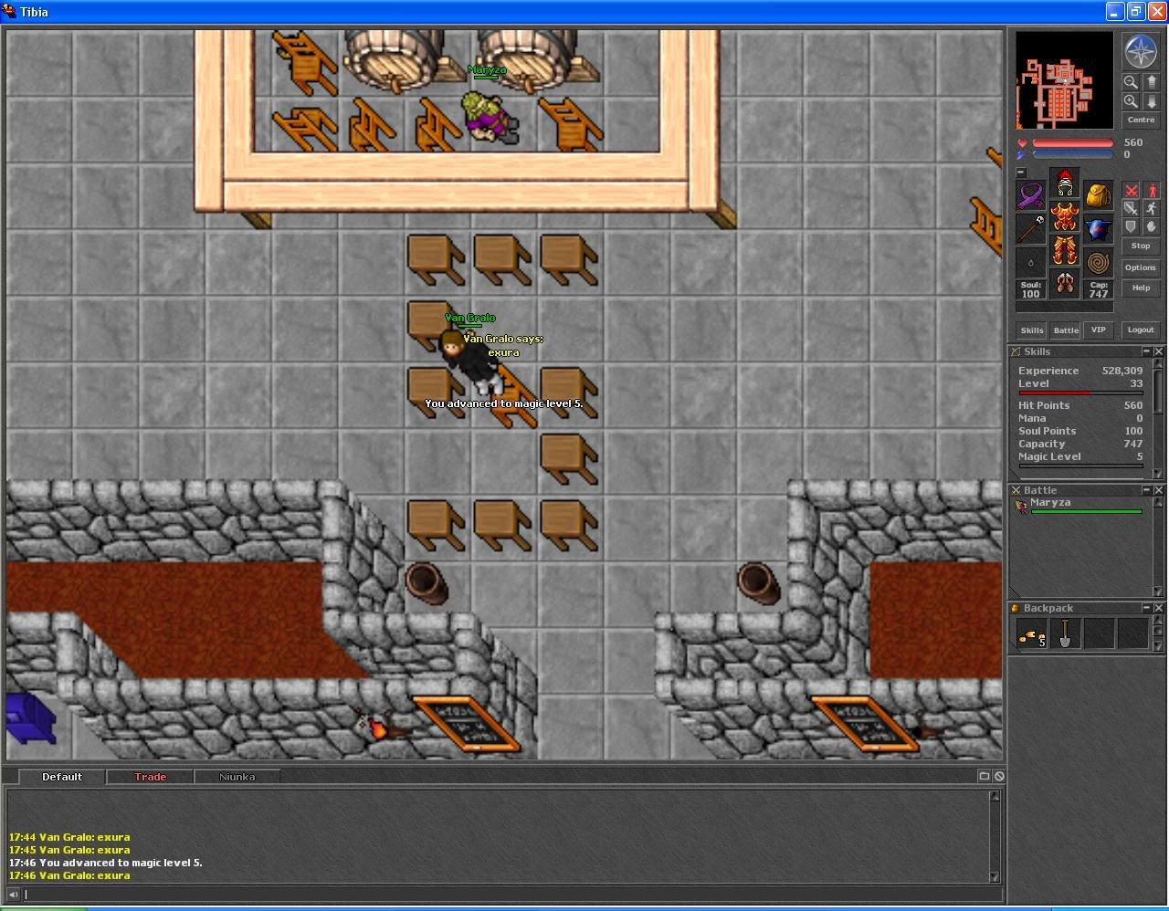
Task: Click the blue shield slot
Action: coord(1099,229)
